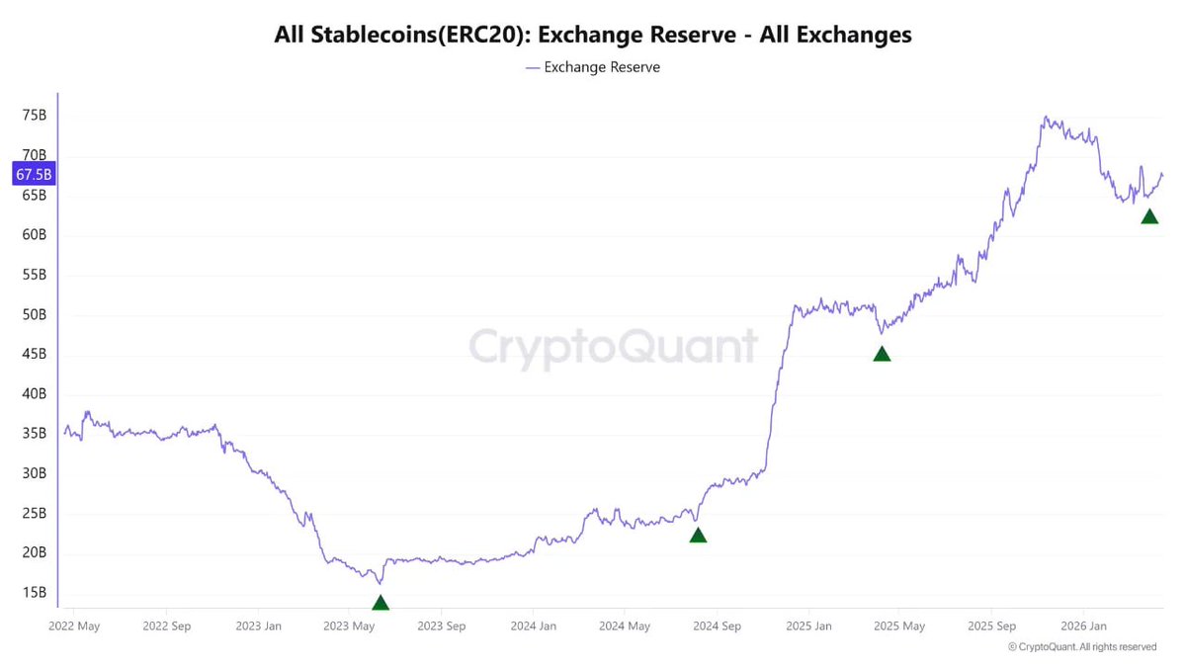The height and width of the screenshot is (667, 1186).
Task: Click the 2025 Jan date label
Action: [807, 625]
